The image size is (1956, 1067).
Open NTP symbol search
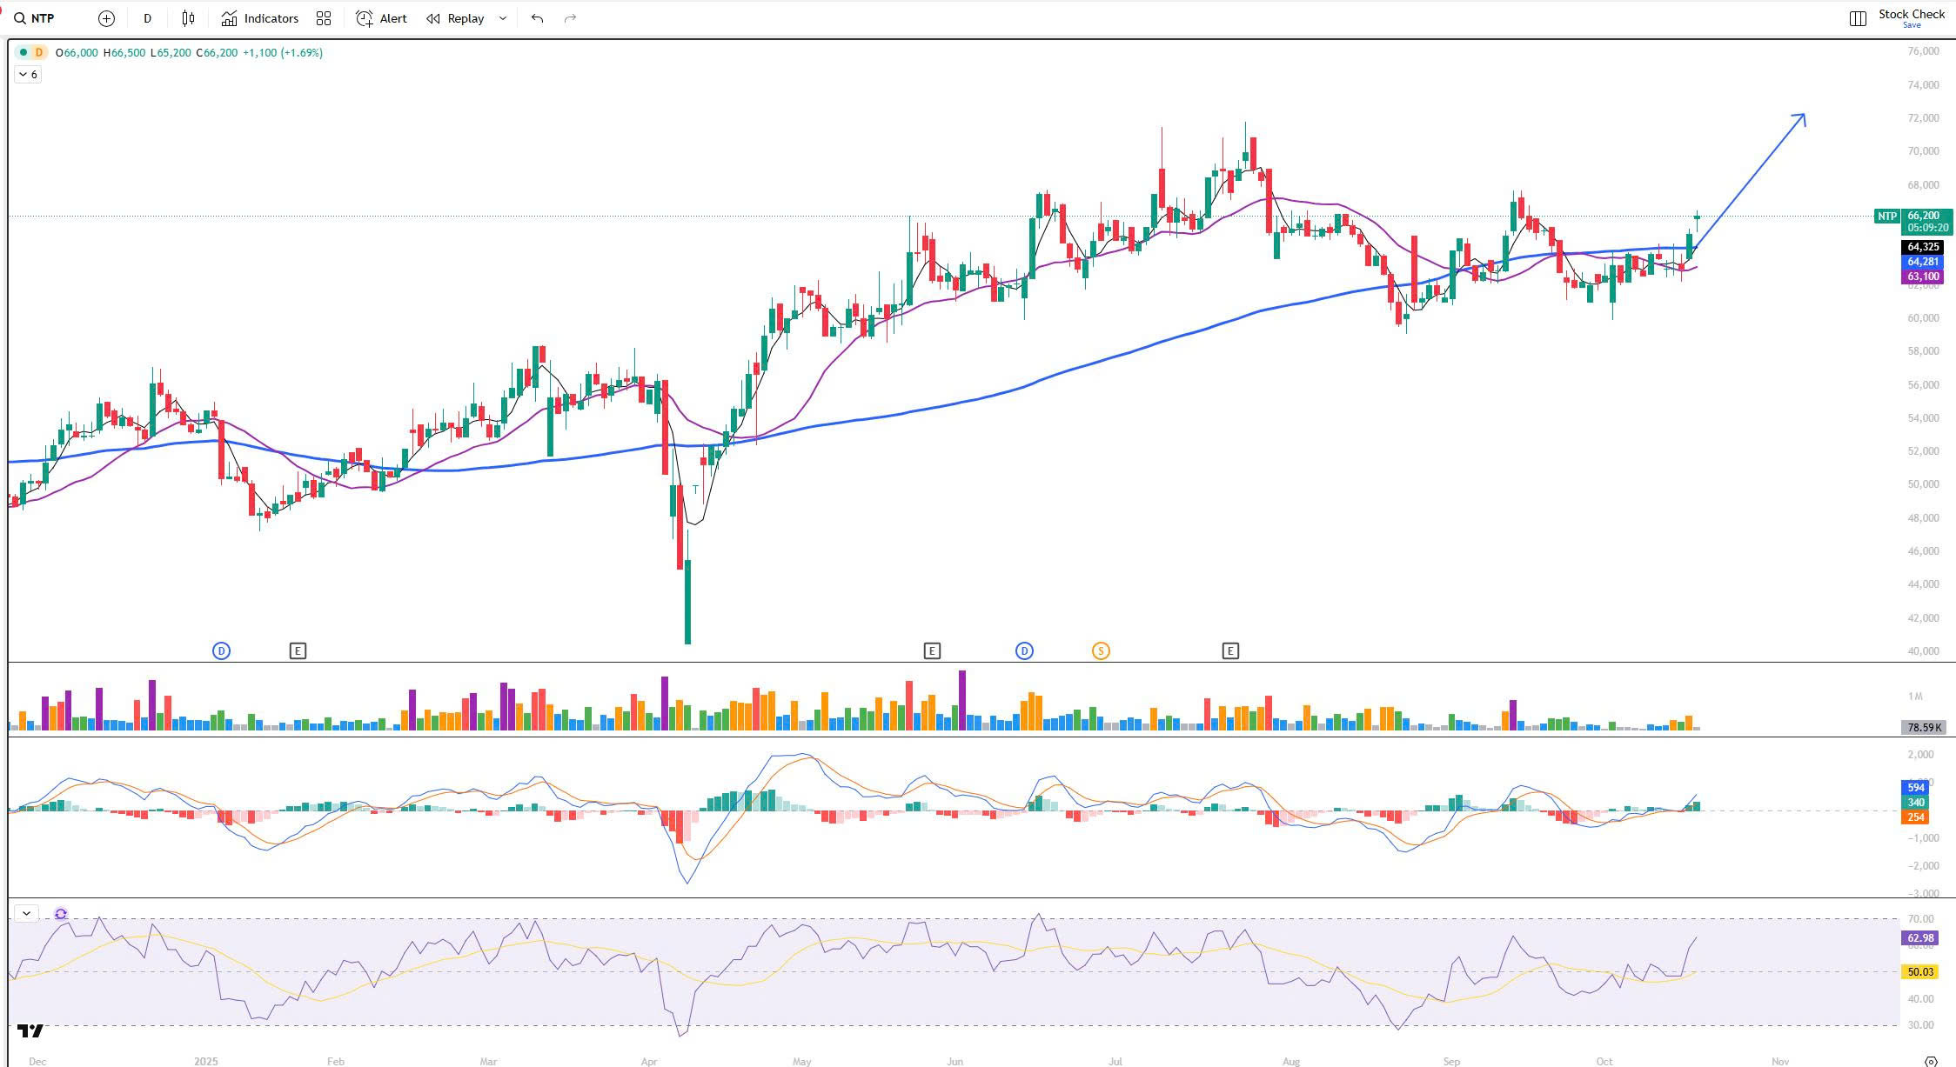click(x=35, y=18)
